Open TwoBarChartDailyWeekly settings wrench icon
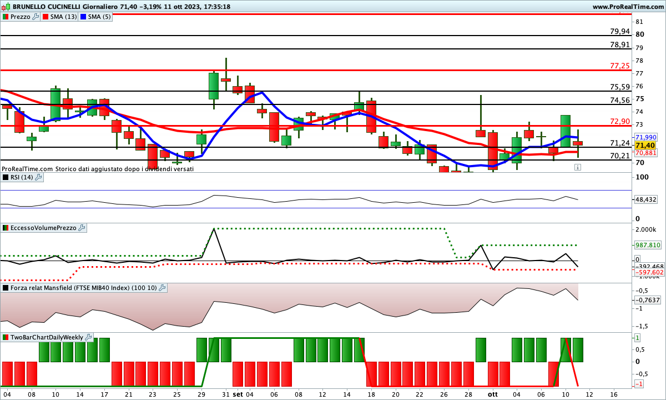Viewport: 666px width, 400px height. [x=88, y=337]
